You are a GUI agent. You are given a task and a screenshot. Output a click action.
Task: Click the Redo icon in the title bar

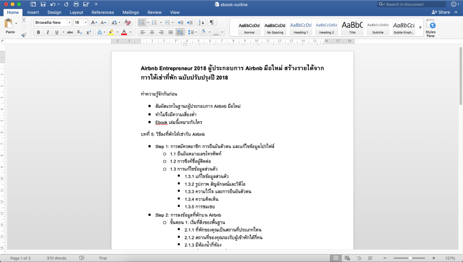[66, 4]
